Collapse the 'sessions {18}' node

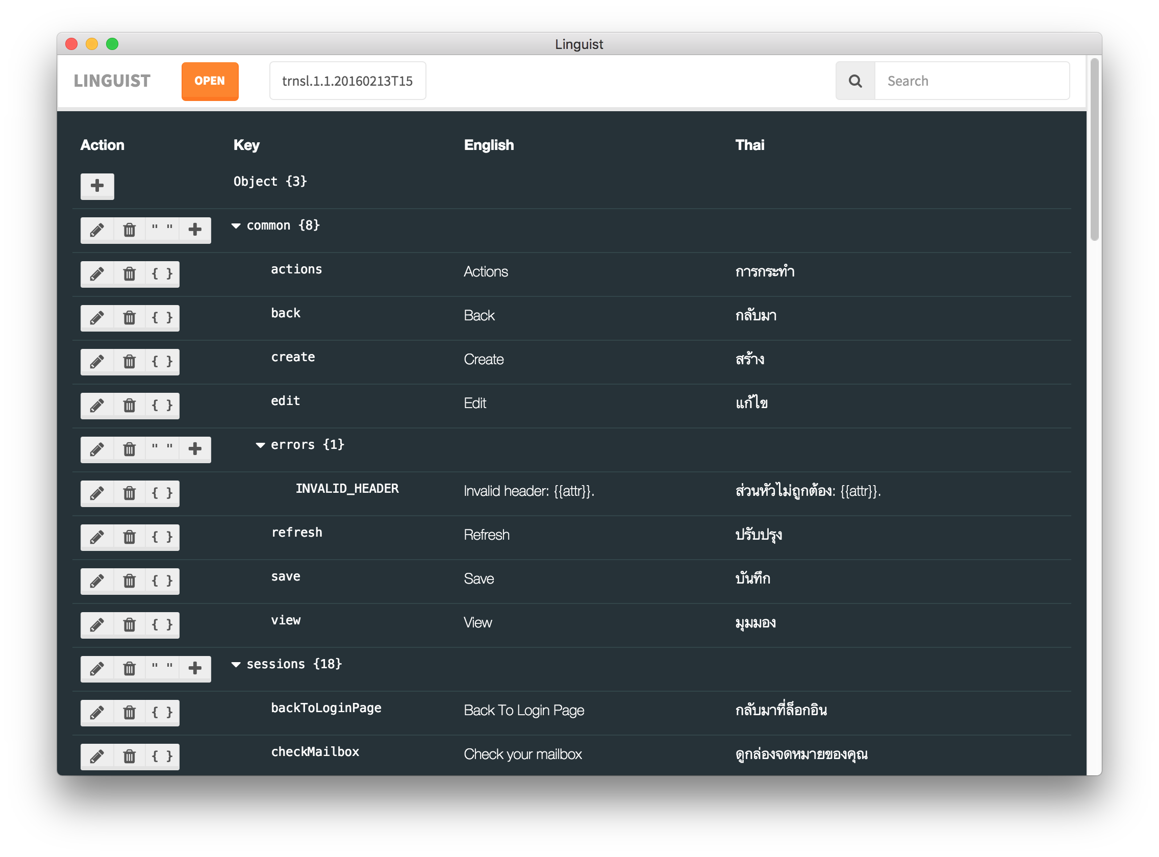click(236, 665)
